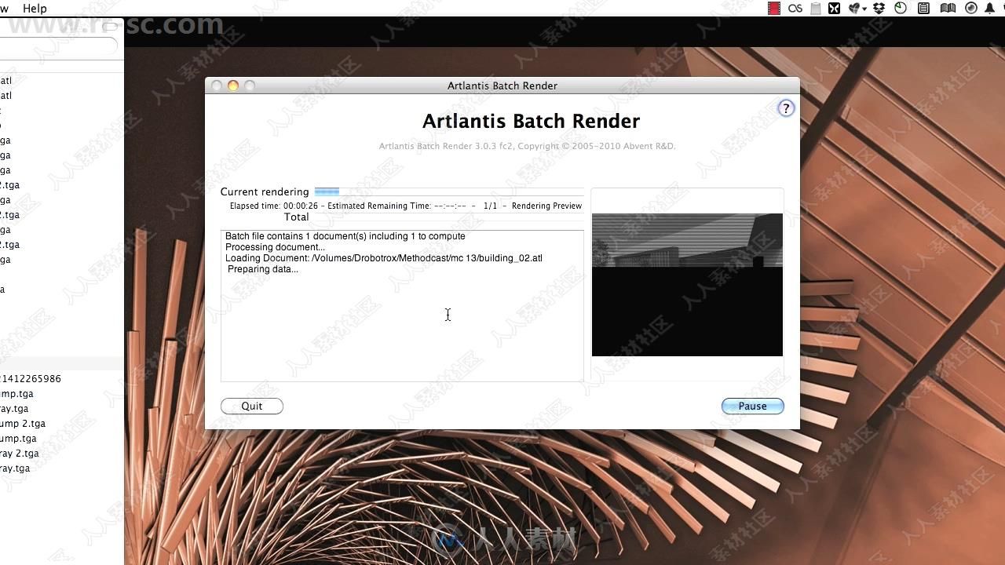Minimize the Artlantis Batch Render window
Viewport: 1005px width, 565px height.
[x=233, y=86]
